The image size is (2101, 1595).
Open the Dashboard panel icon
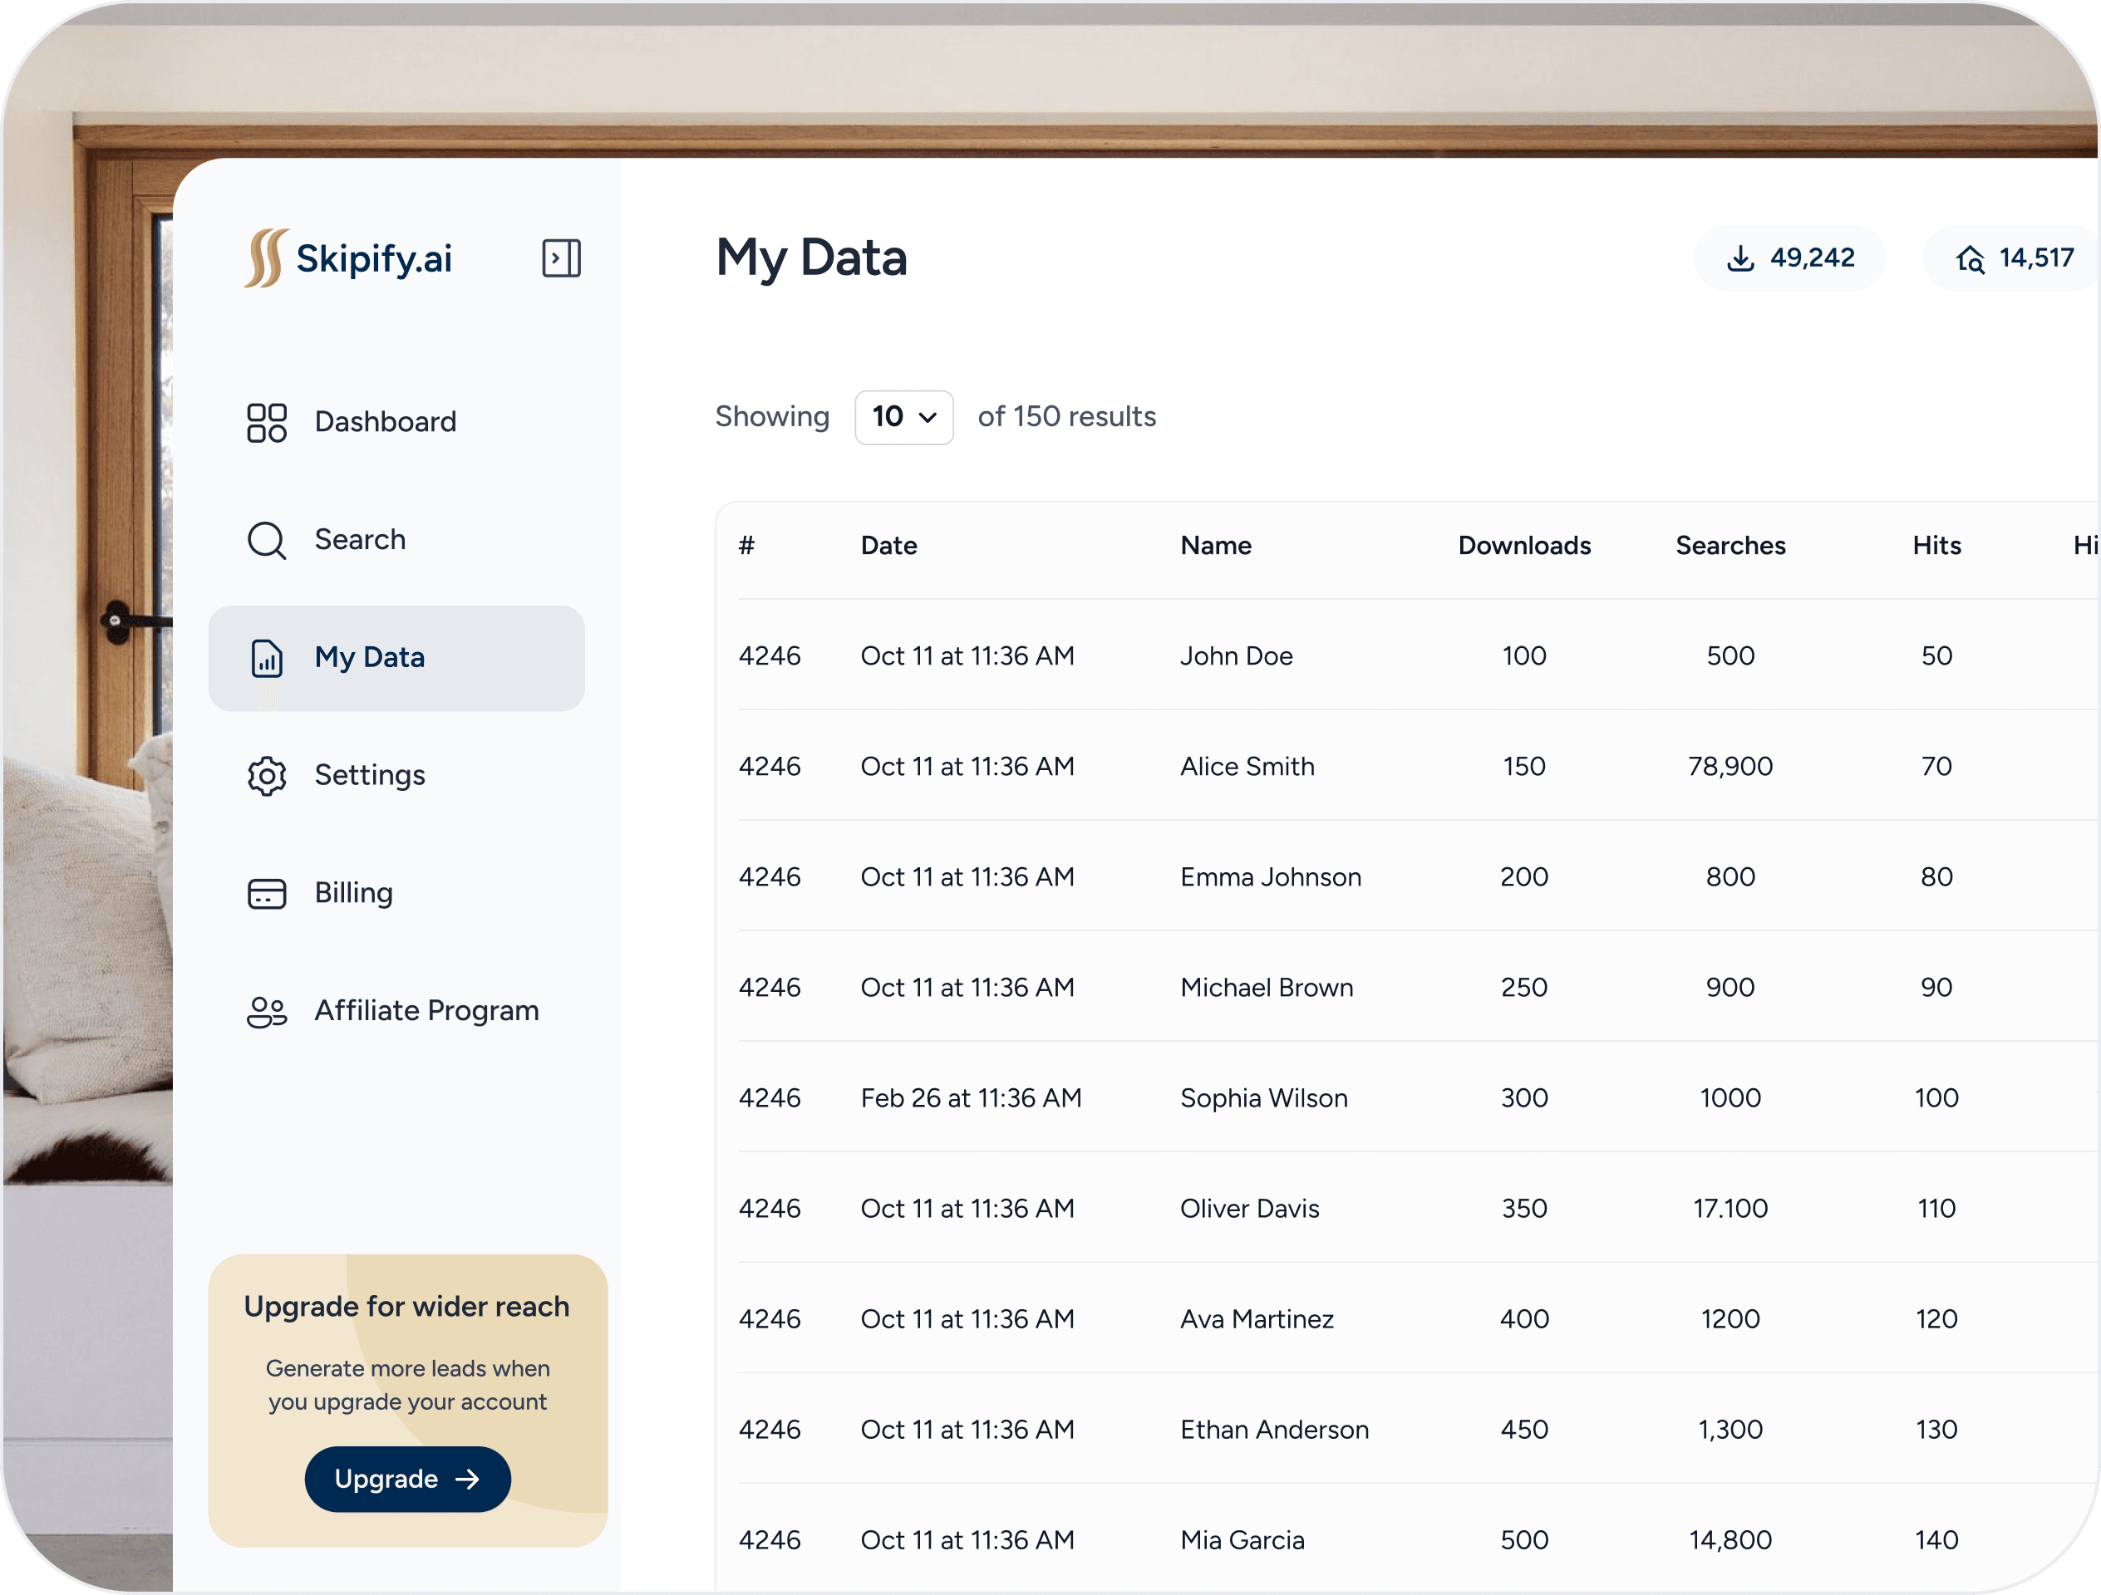point(266,421)
